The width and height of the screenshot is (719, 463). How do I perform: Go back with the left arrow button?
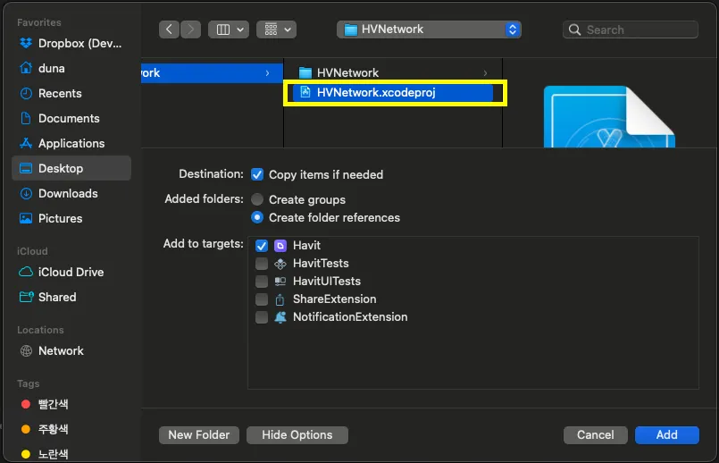pos(169,29)
